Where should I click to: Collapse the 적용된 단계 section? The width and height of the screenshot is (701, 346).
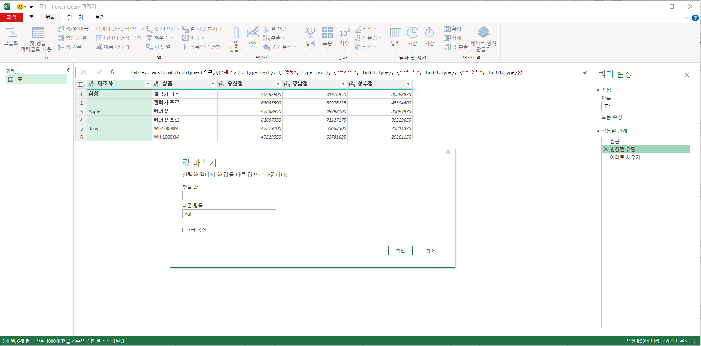point(598,131)
